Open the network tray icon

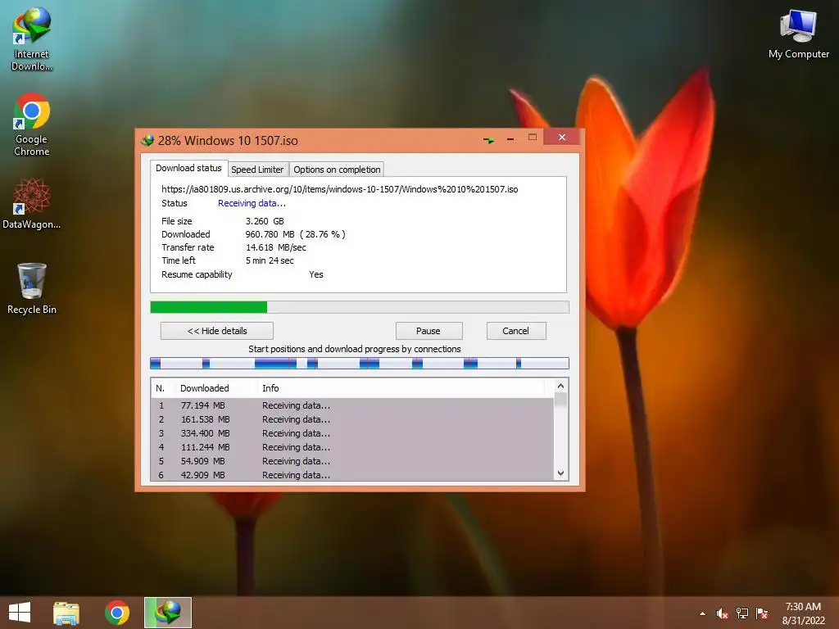pyautogui.click(x=742, y=613)
